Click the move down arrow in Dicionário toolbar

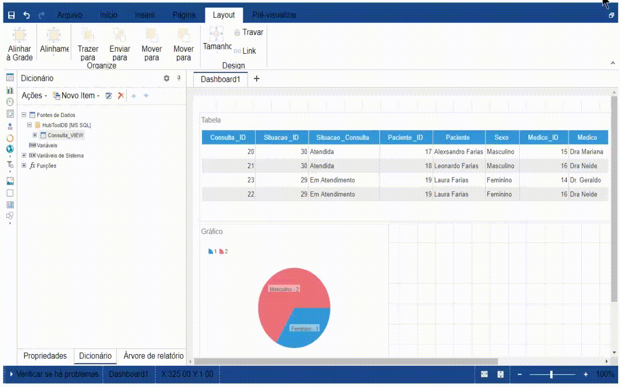pos(146,96)
